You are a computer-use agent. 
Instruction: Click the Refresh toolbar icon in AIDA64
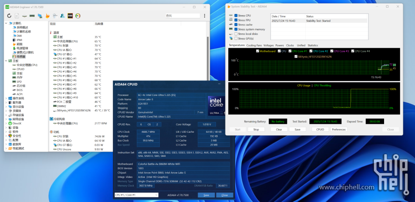coord(9,16)
